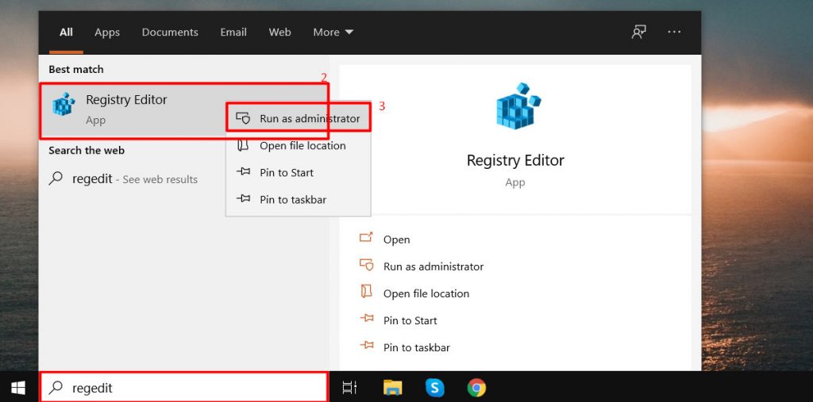Click the Windows Start button

click(17, 388)
